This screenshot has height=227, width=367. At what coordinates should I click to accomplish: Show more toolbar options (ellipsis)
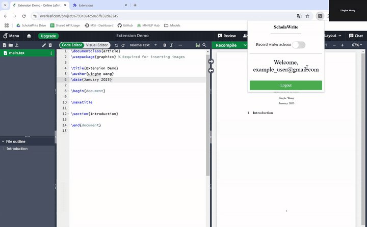[x=180, y=45]
